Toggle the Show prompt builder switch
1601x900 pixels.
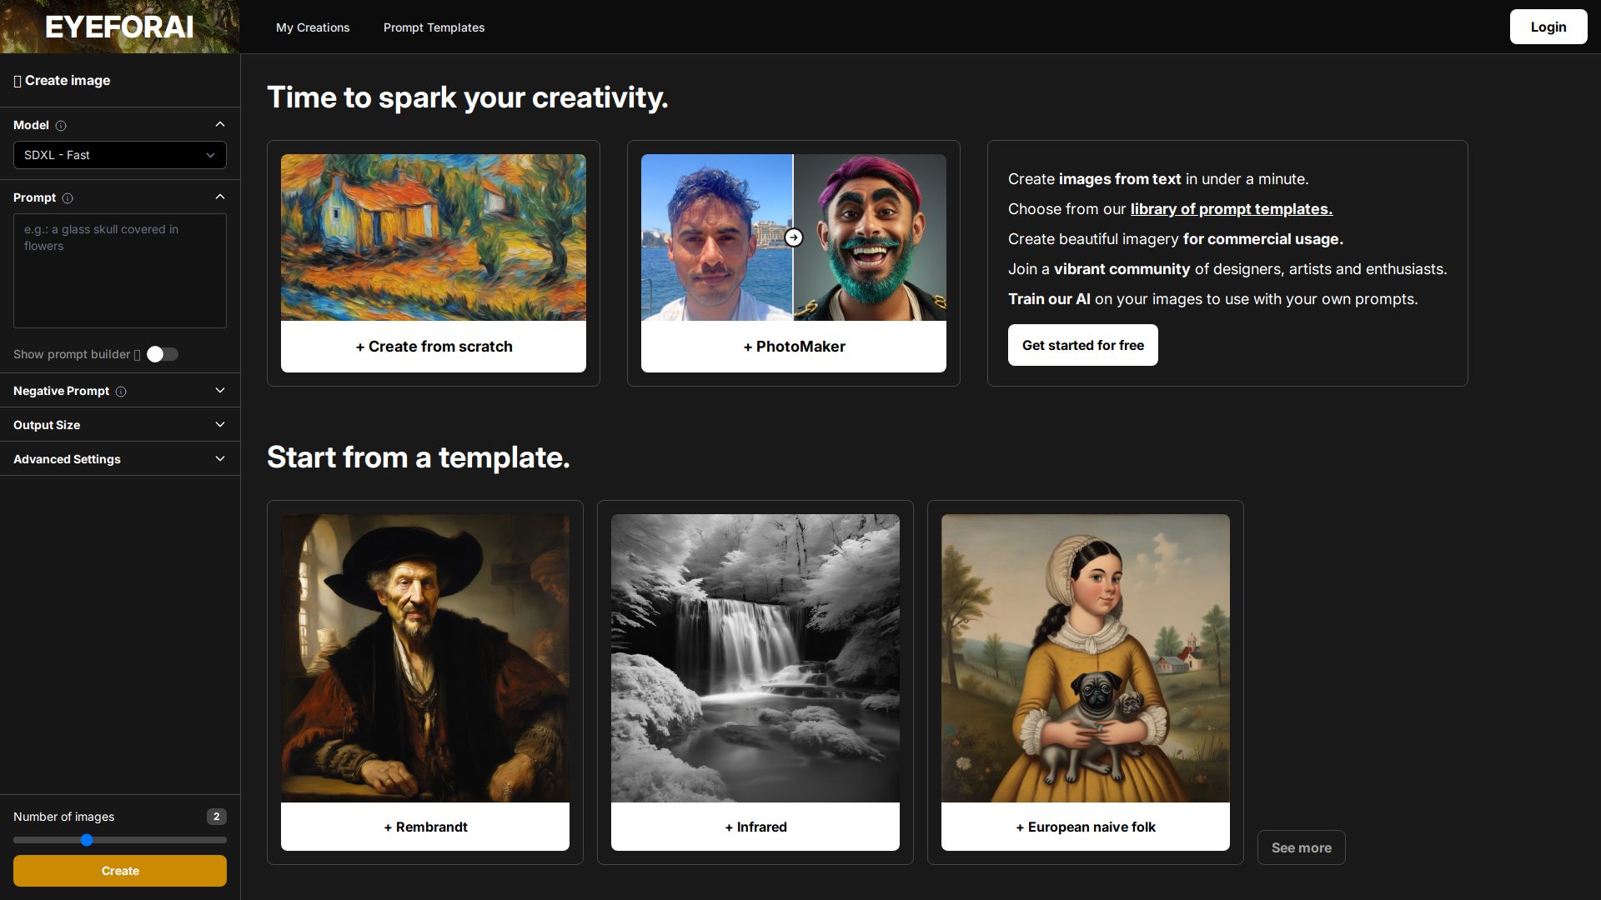click(163, 354)
